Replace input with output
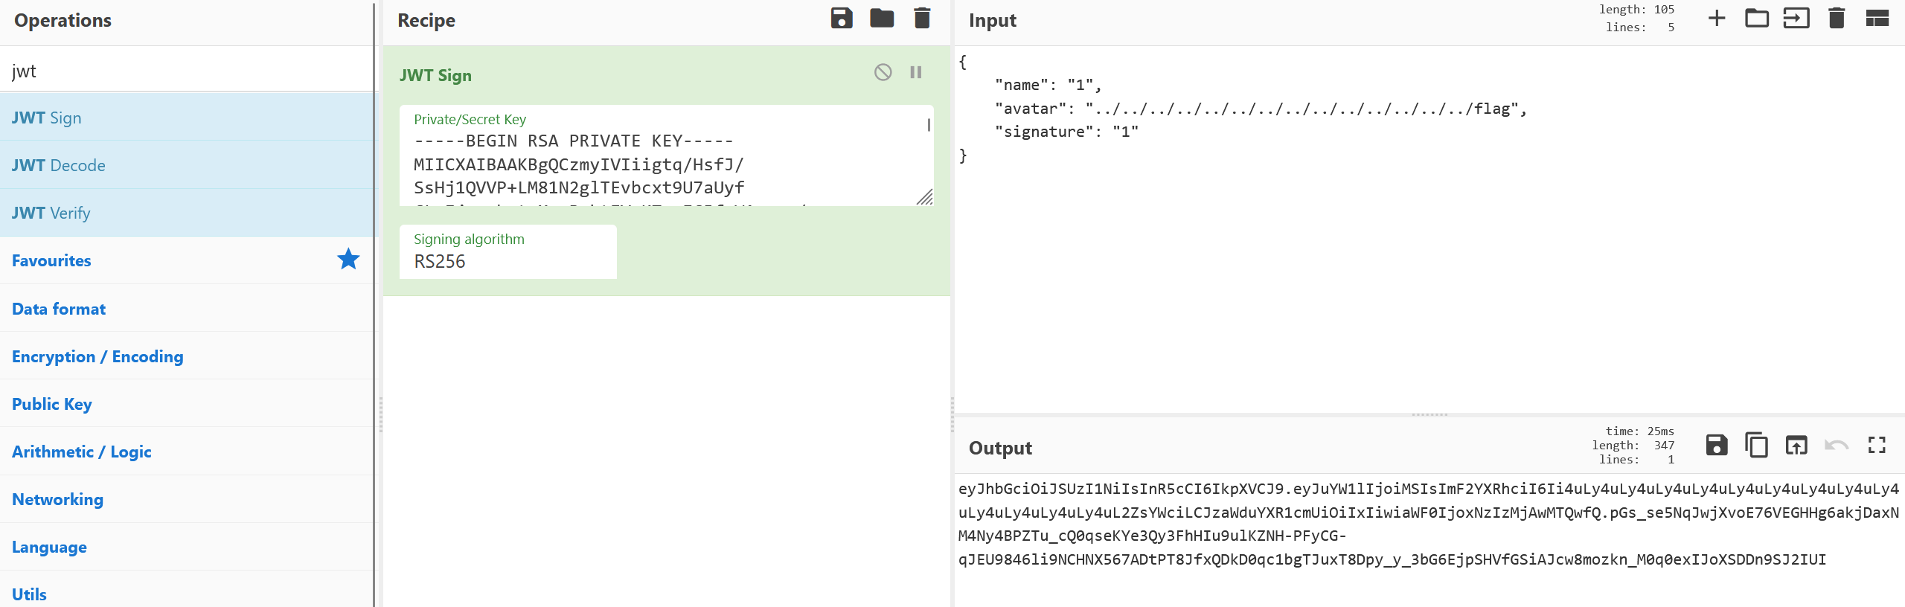Image resolution: width=1905 pixels, height=607 pixels. pos(1796,446)
